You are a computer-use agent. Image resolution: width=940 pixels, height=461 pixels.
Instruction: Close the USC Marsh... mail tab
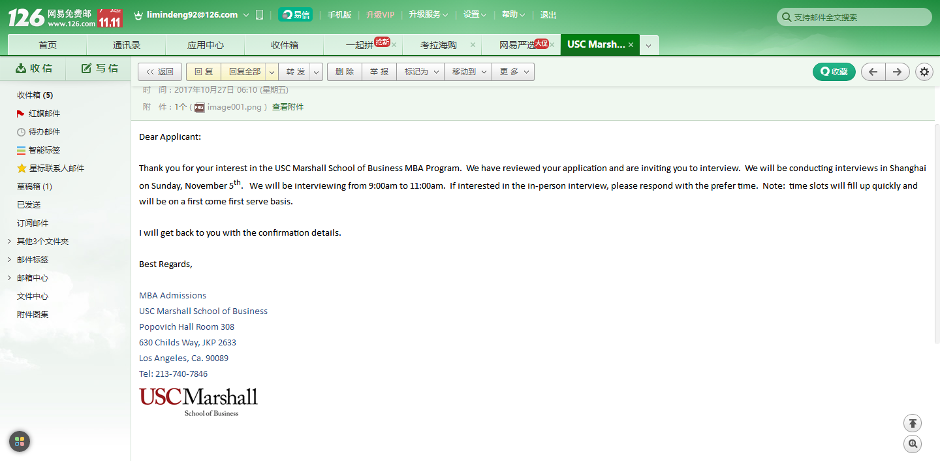coord(631,45)
